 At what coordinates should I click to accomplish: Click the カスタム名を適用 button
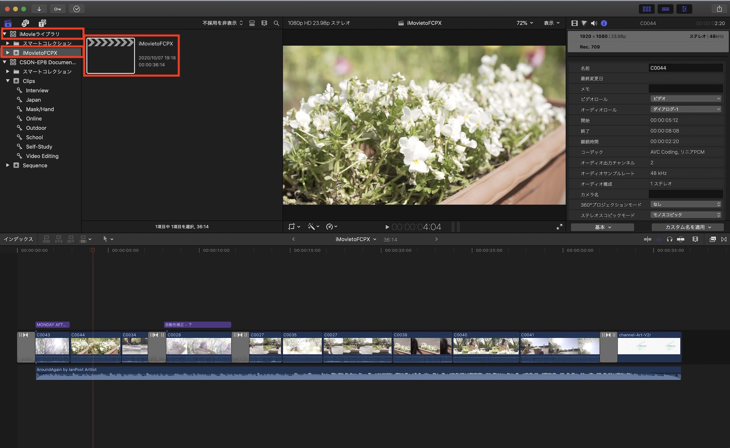(688, 227)
